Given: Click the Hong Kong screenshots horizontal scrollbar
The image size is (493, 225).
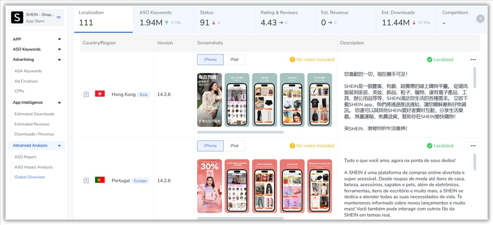Looking at the screenshot, I should (240, 132).
